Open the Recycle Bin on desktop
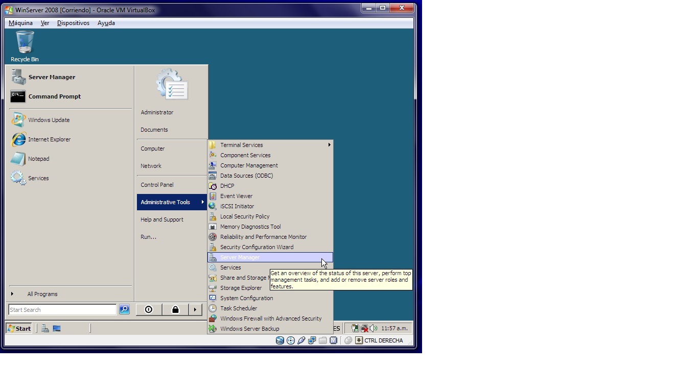Image resolution: width=698 pixels, height=392 pixels. click(25, 46)
